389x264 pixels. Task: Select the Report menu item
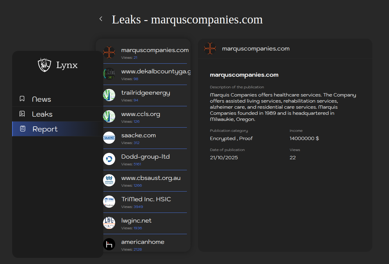pos(45,129)
